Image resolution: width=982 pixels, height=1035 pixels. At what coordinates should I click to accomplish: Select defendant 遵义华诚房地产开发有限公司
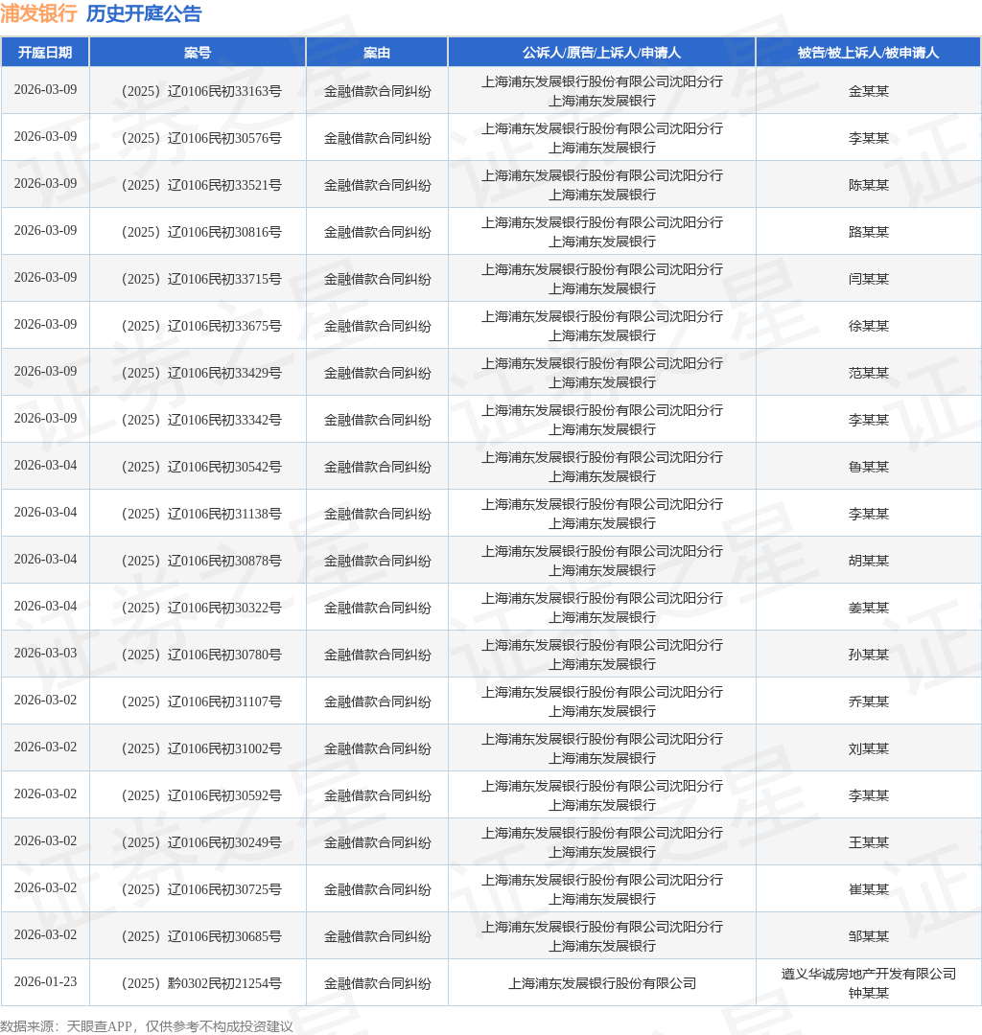click(869, 973)
